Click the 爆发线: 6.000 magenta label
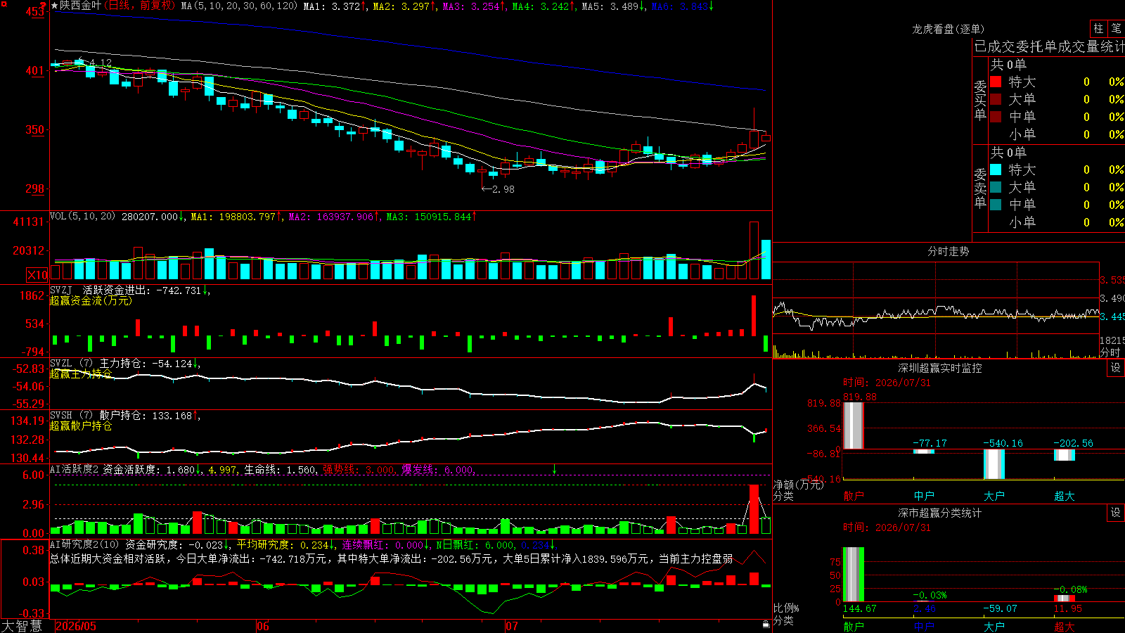Image resolution: width=1125 pixels, height=633 pixels. coord(437,469)
